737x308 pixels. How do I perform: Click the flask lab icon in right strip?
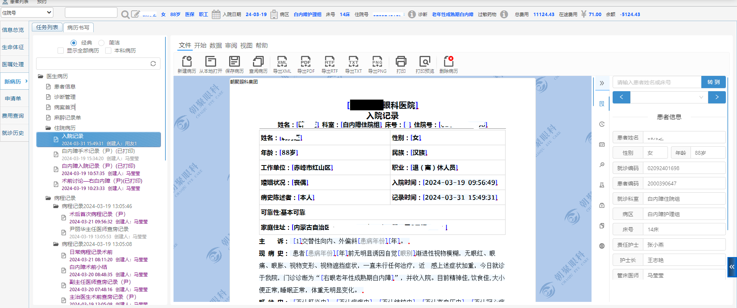[602, 185]
